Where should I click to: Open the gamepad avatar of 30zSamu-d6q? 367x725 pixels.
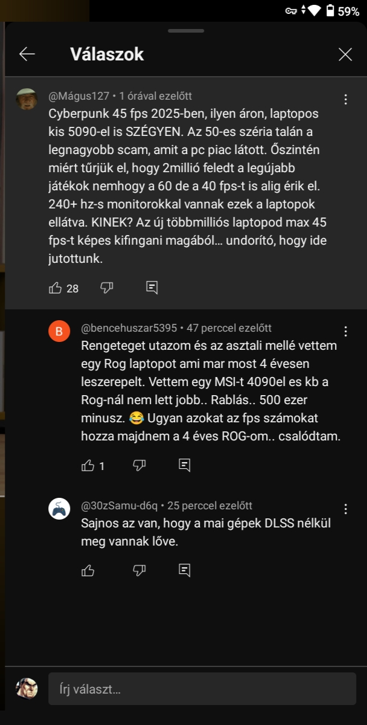[59, 509]
